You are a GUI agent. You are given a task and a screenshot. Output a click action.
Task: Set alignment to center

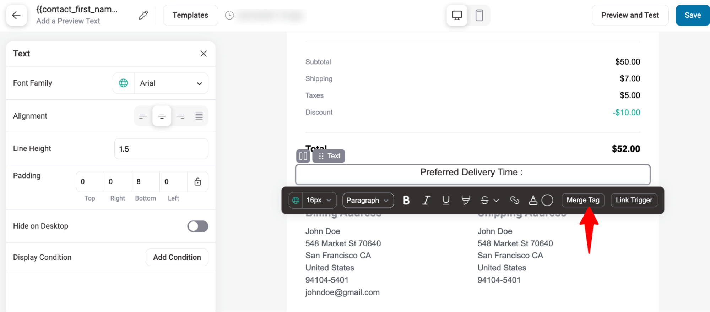162,116
